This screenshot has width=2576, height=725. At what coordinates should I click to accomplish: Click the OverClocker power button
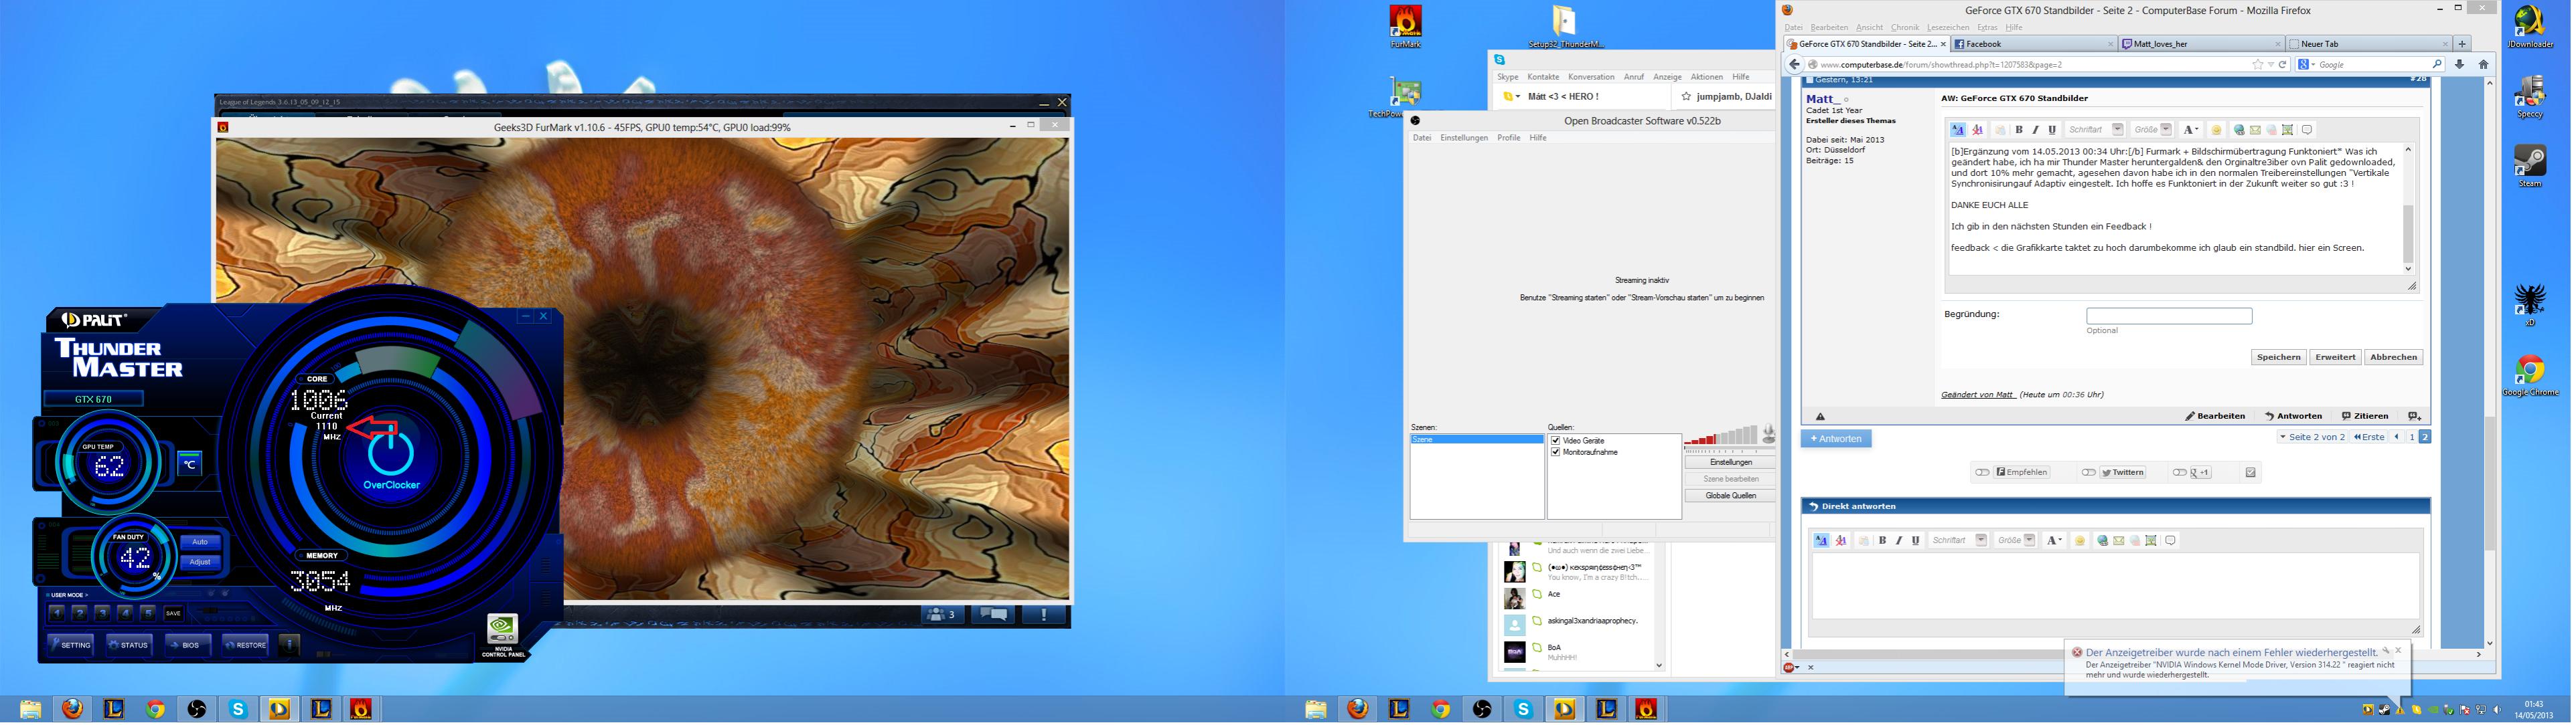coord(390,452)
